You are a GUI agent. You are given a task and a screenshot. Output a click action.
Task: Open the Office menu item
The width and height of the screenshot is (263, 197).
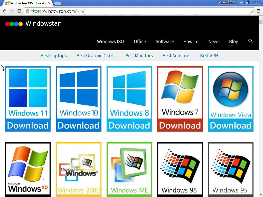(140, 42)
